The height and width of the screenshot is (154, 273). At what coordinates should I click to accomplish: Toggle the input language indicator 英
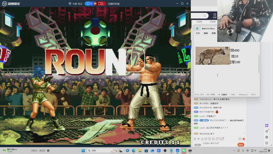(248, 151)
